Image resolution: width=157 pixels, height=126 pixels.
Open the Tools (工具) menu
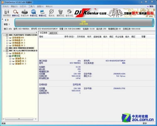coord(31,7)
